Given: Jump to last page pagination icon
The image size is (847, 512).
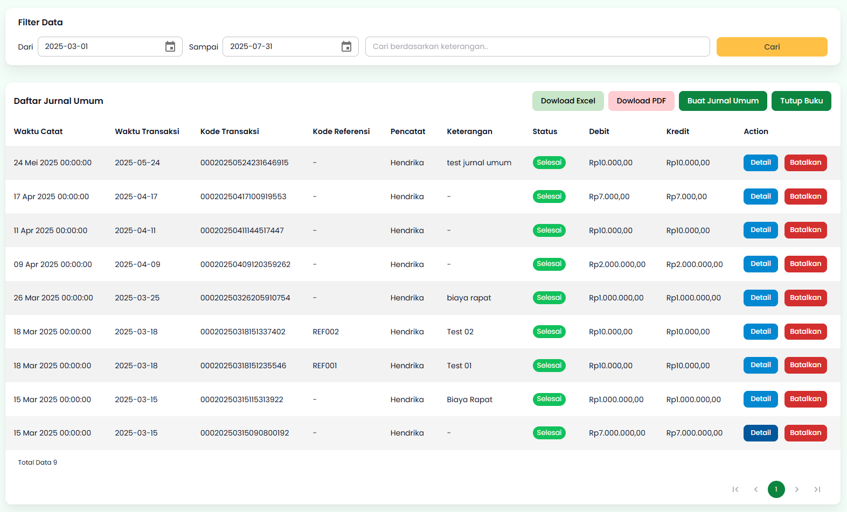Looking at the screenshot, I should tap(817, 489).
